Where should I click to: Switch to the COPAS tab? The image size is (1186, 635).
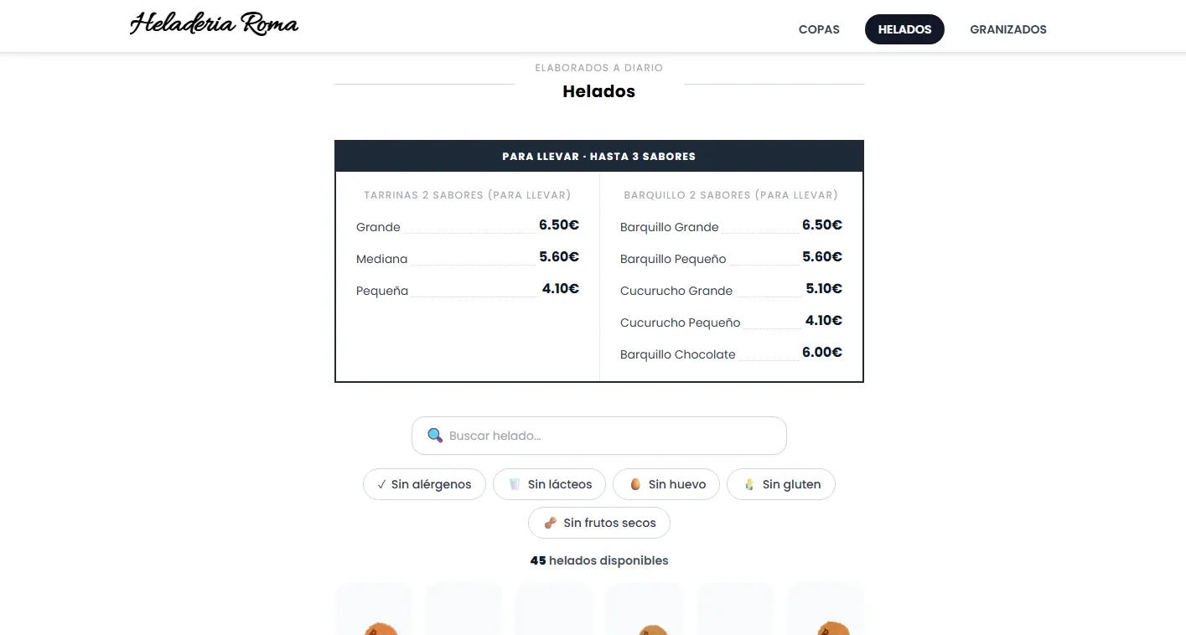click(819, 29)
